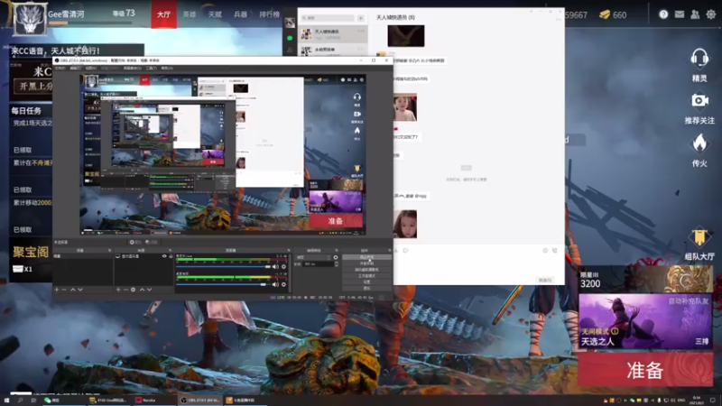The height and width of the screenshot is (406, 722).
Task: Click the WeChat plus button beside search
Action: 360,18
